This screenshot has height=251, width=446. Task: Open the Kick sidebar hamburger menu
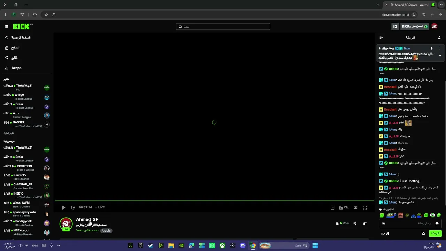click(7, 26)
